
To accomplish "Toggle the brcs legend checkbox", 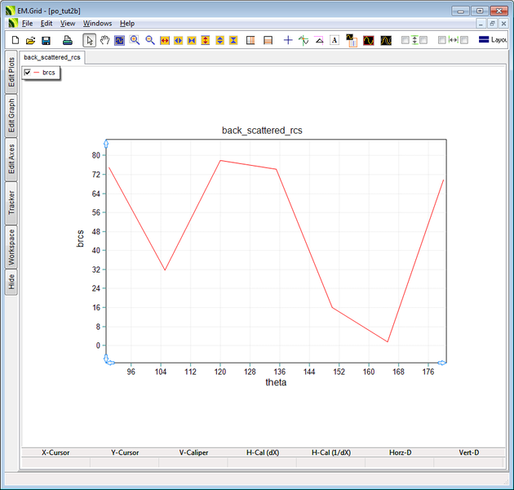I will point(28,73).
